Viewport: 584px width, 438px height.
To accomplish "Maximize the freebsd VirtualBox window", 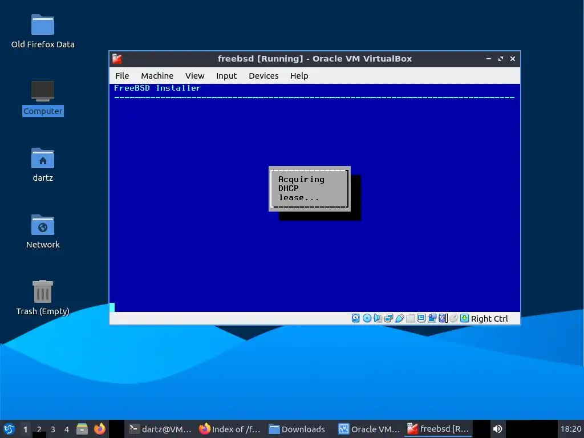I will (501, 59).
